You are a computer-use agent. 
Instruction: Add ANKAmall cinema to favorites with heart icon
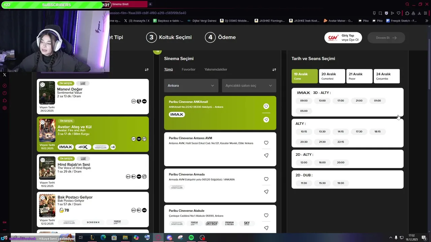266,106
